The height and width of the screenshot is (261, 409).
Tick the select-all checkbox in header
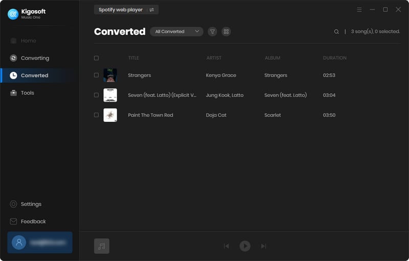(x=96, y=58)
